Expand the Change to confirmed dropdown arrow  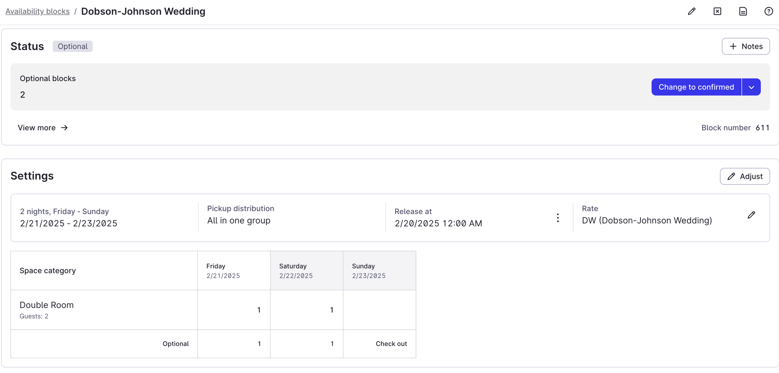click(751, 87)
